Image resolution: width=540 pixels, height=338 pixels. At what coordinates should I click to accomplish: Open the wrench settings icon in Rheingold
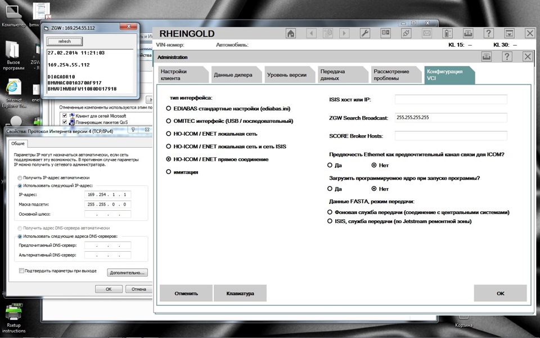(364, 33)
